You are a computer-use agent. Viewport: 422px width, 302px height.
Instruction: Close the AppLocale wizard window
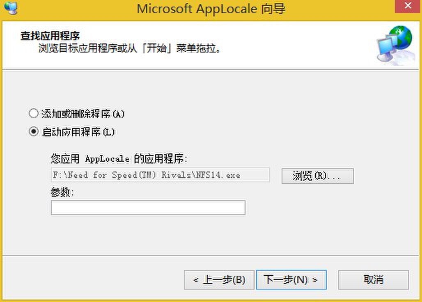tap(408, 6)
